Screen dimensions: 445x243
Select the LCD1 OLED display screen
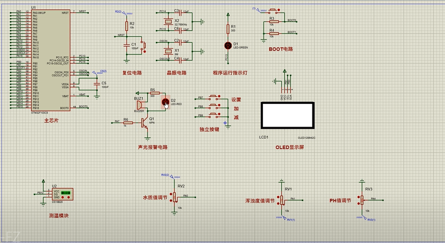pyautogui.click(x=287, y=115)
